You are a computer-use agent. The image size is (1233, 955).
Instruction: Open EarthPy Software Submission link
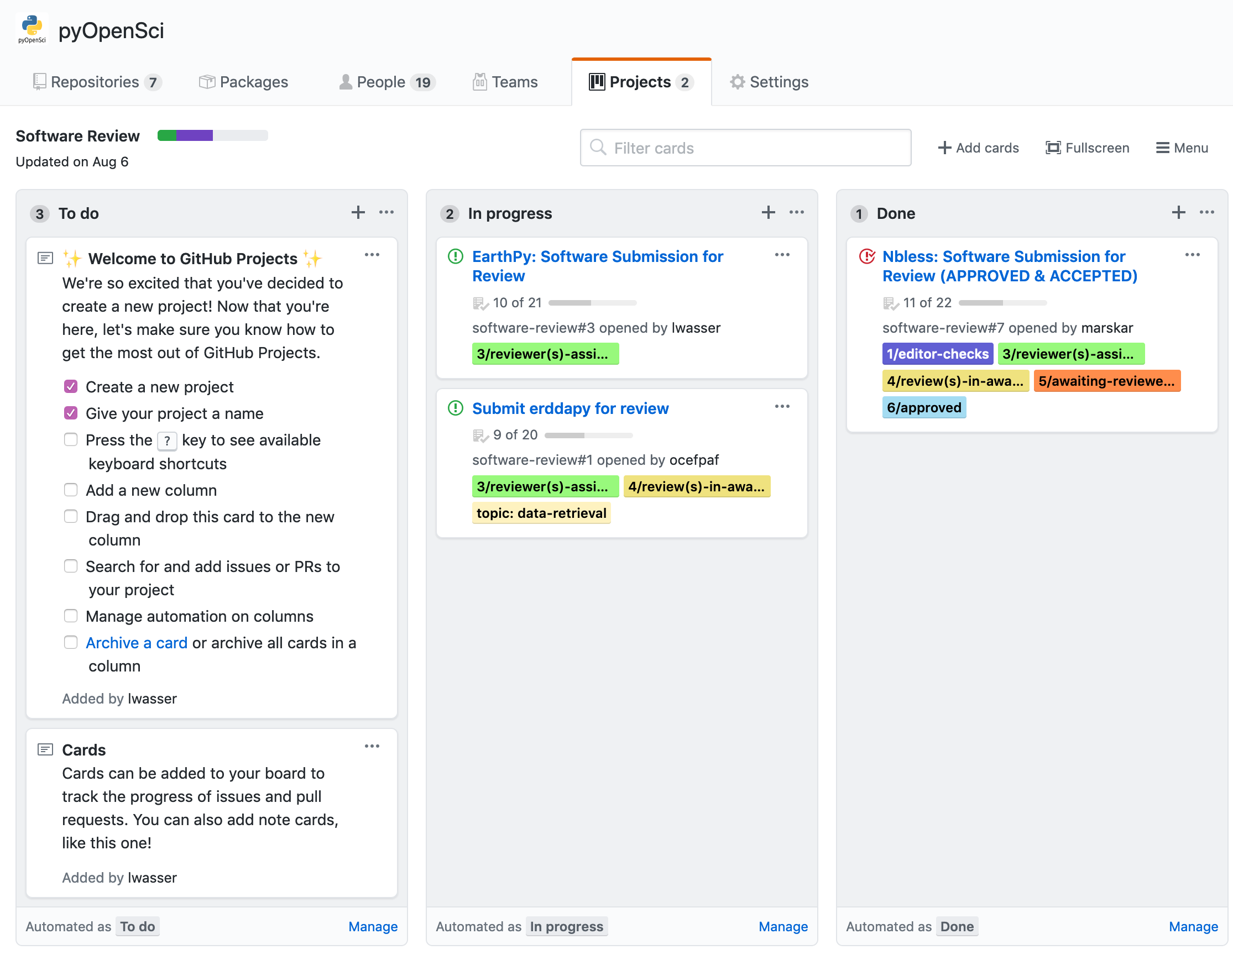coord(597,266)
